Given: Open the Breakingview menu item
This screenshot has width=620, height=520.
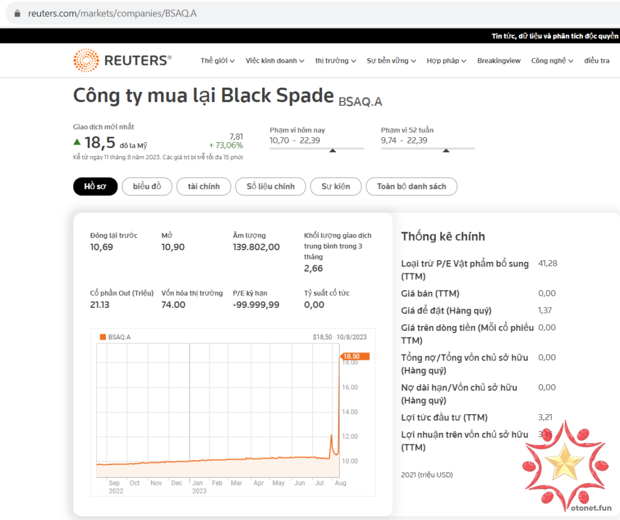Looking at the screenshot, I should click(x=498, y=60).
